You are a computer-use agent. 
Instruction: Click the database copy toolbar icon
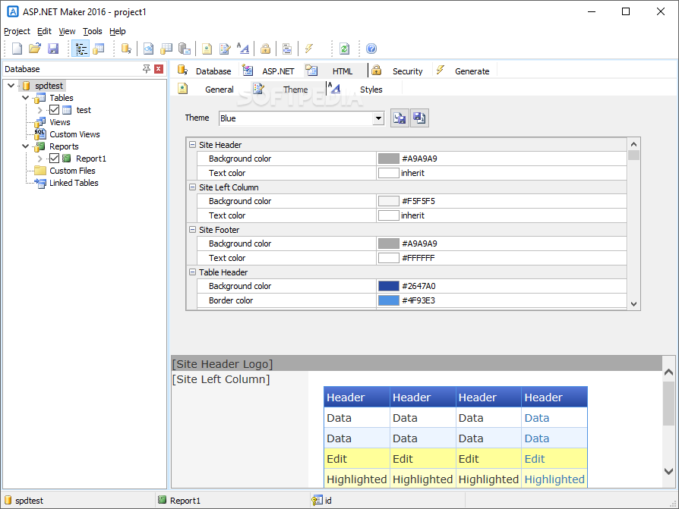coord(185,49)
